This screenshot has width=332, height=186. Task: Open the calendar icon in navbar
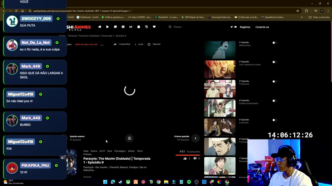point(139,27)
